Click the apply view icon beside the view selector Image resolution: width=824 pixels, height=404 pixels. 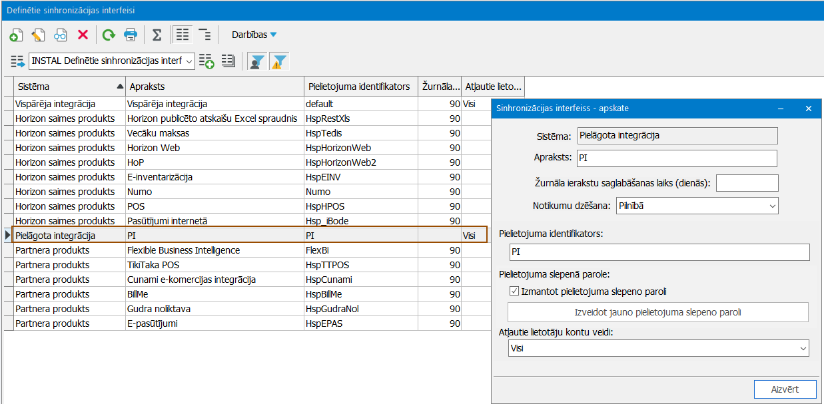[x=17, y=62]
